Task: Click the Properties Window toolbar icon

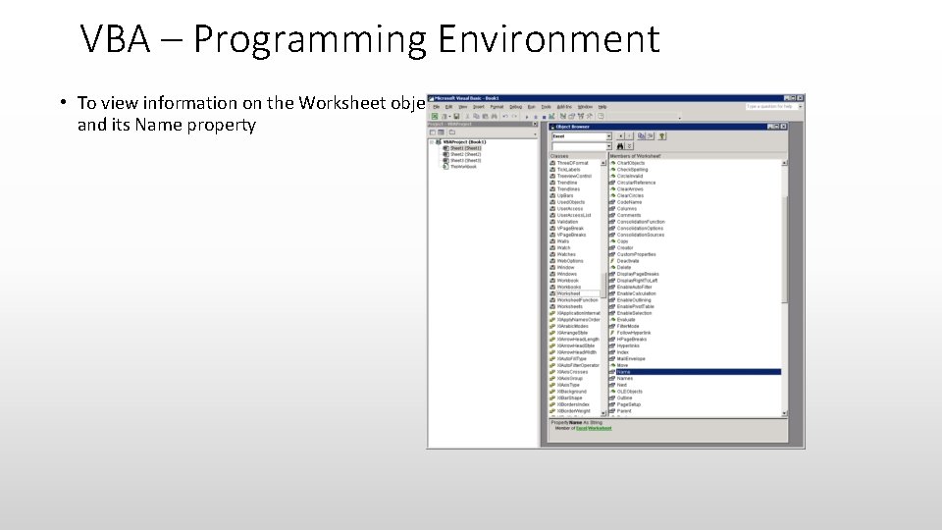Action: pos(571,117)
